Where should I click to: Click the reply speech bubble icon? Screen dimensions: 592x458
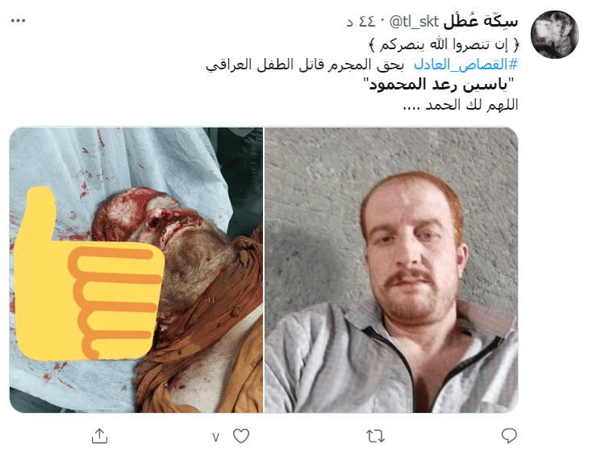pos(509,435)
